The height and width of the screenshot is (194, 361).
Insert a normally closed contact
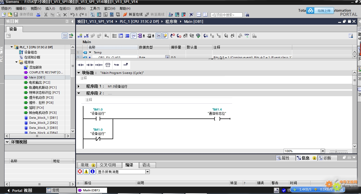90,65
